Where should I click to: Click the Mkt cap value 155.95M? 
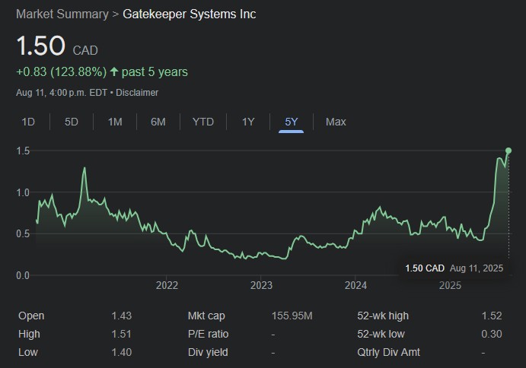[292, 316]
